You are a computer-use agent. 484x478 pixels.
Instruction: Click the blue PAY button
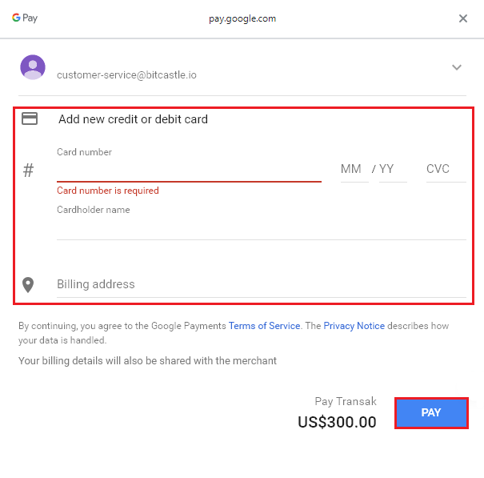click(x=431, y=413)
